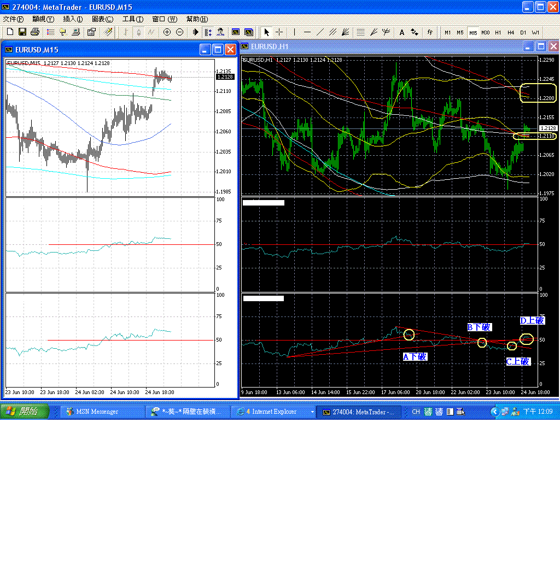Viewport: 560px width, 563px height.
Task: Switch to bar chart display icon
Action: (x=126, y=32)
